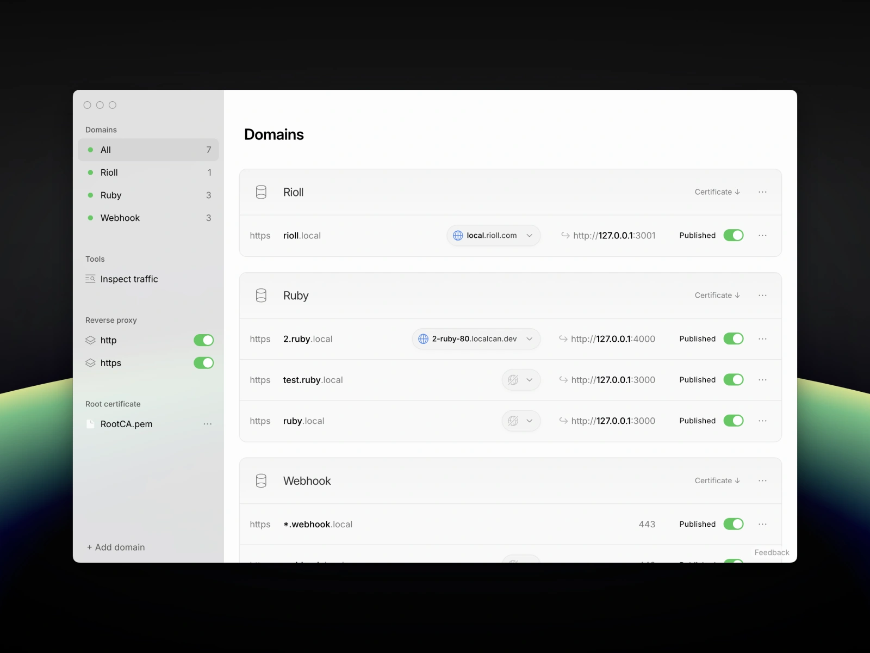
Task: Click the globe icon in 2-ruby-80.localcan.dev selector
Action: (423, 339)
